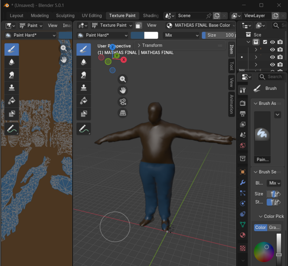Viewport: 288px width, 266px height.
Task: Toggle camera view in the viewport
Action: [123, 102]
